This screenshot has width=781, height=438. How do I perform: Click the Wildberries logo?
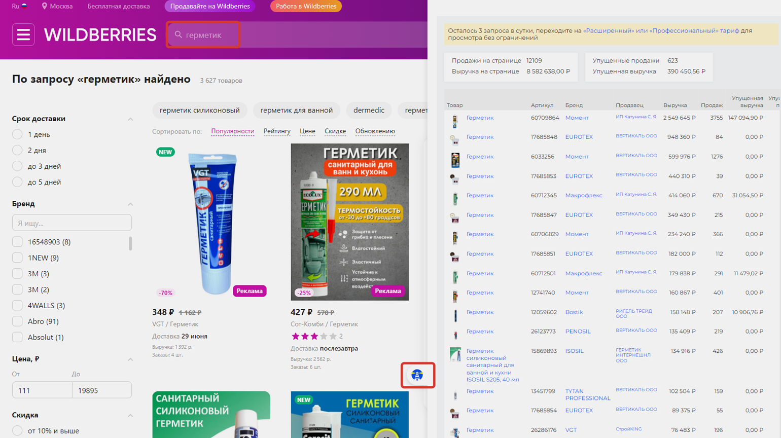click(x=100, y=34)
